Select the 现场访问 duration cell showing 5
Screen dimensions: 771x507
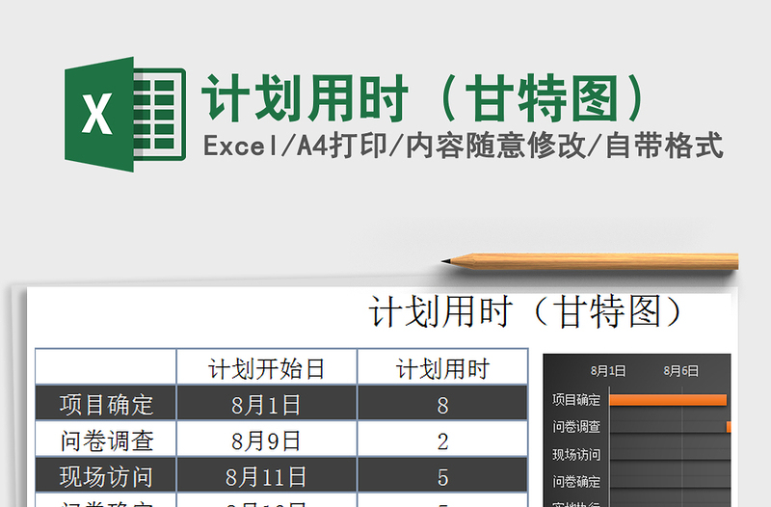(442, 474)
